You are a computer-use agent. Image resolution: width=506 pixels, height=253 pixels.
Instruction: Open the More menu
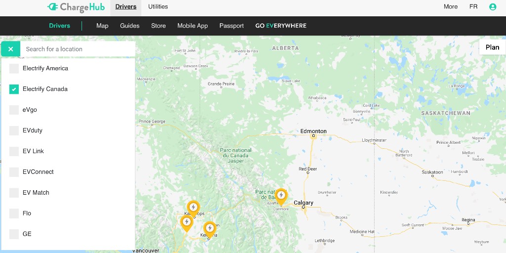coord(451,7)
